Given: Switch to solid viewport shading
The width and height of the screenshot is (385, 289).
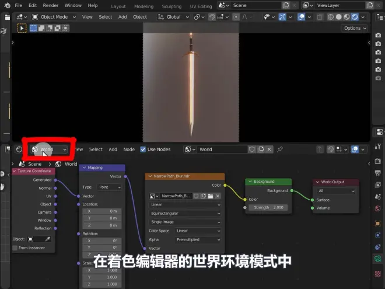Looking at the screenshot, I should coord(338,17).
